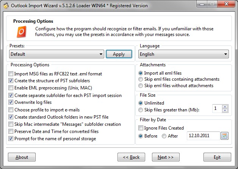Increase file size limit with up arrow
The width and height of the screenshot is (238, 169).
(225, 106)
